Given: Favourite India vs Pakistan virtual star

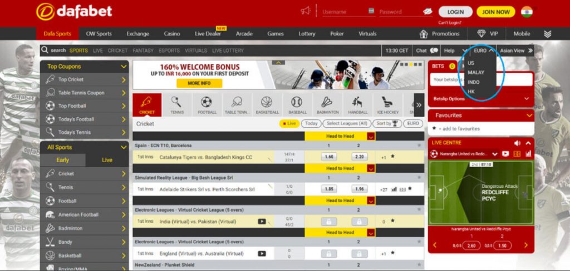Looking at the screenshot, I should tap(392, 220).
